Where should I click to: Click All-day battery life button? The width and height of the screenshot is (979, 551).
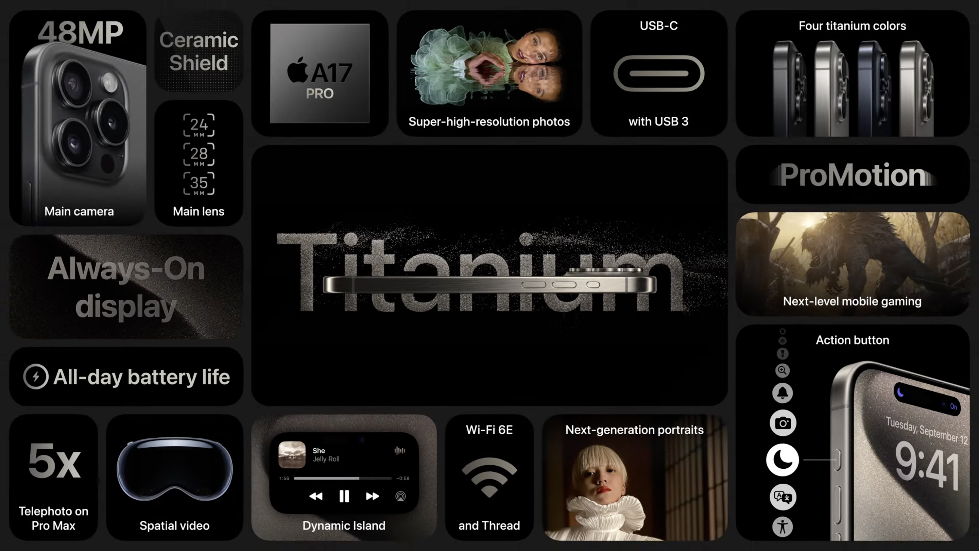point(126,378)
